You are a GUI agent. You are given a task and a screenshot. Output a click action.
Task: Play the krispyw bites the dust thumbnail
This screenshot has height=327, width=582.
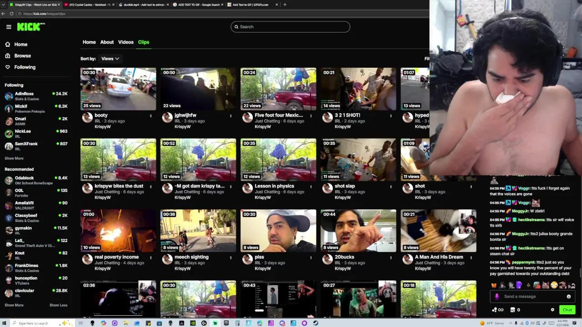pos(118,159)
